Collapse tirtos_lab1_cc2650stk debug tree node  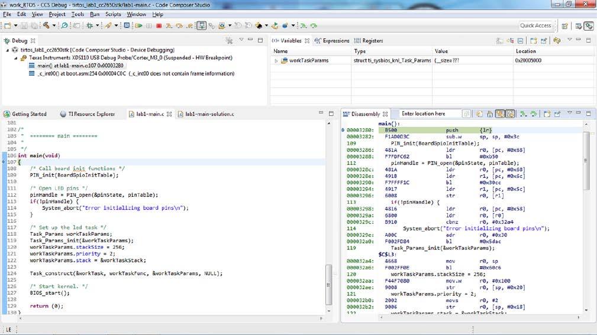[x=8, y=50]
